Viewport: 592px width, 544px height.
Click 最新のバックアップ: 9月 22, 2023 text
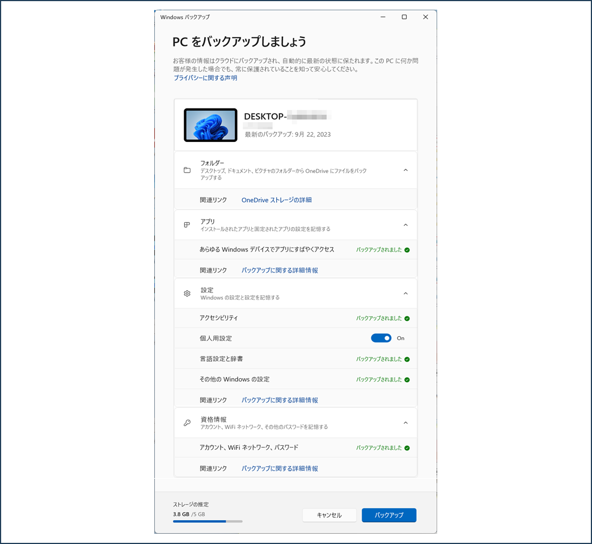click(287, 135)
